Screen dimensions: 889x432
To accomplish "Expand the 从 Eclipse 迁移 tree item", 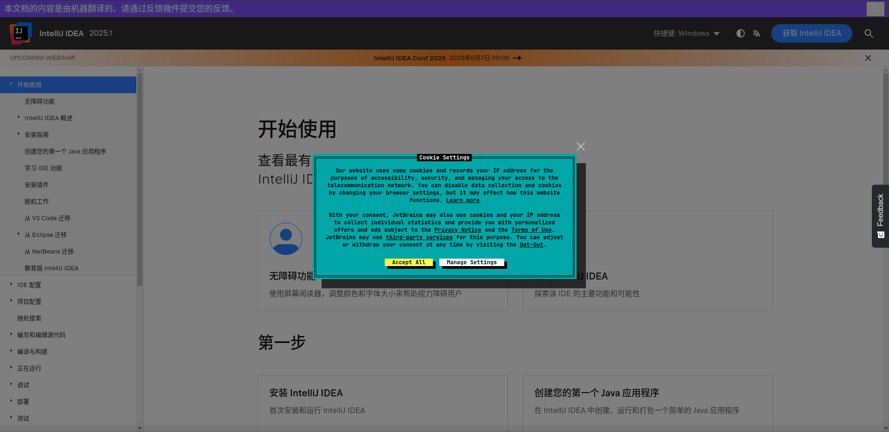I will click(19, 235).
